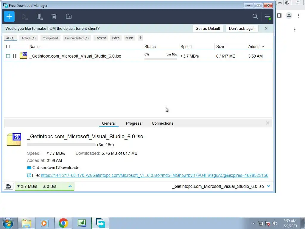The width and height of the screenshot is (305, 229).
Task: Open Google Chrome from taskbar
Action: [63, 223]
